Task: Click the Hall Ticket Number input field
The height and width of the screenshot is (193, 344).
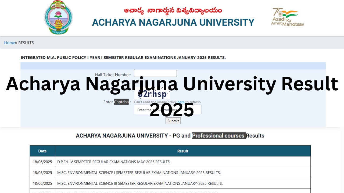Action: pos(155,73)
